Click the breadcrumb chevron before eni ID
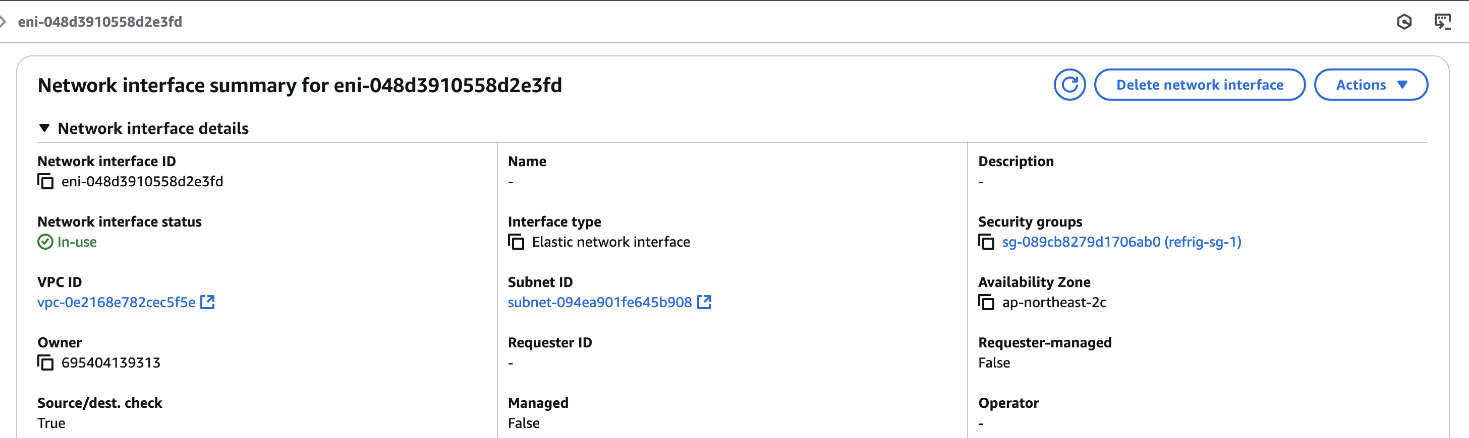This screenshot has width=1469, height=438. coord(3,22)
